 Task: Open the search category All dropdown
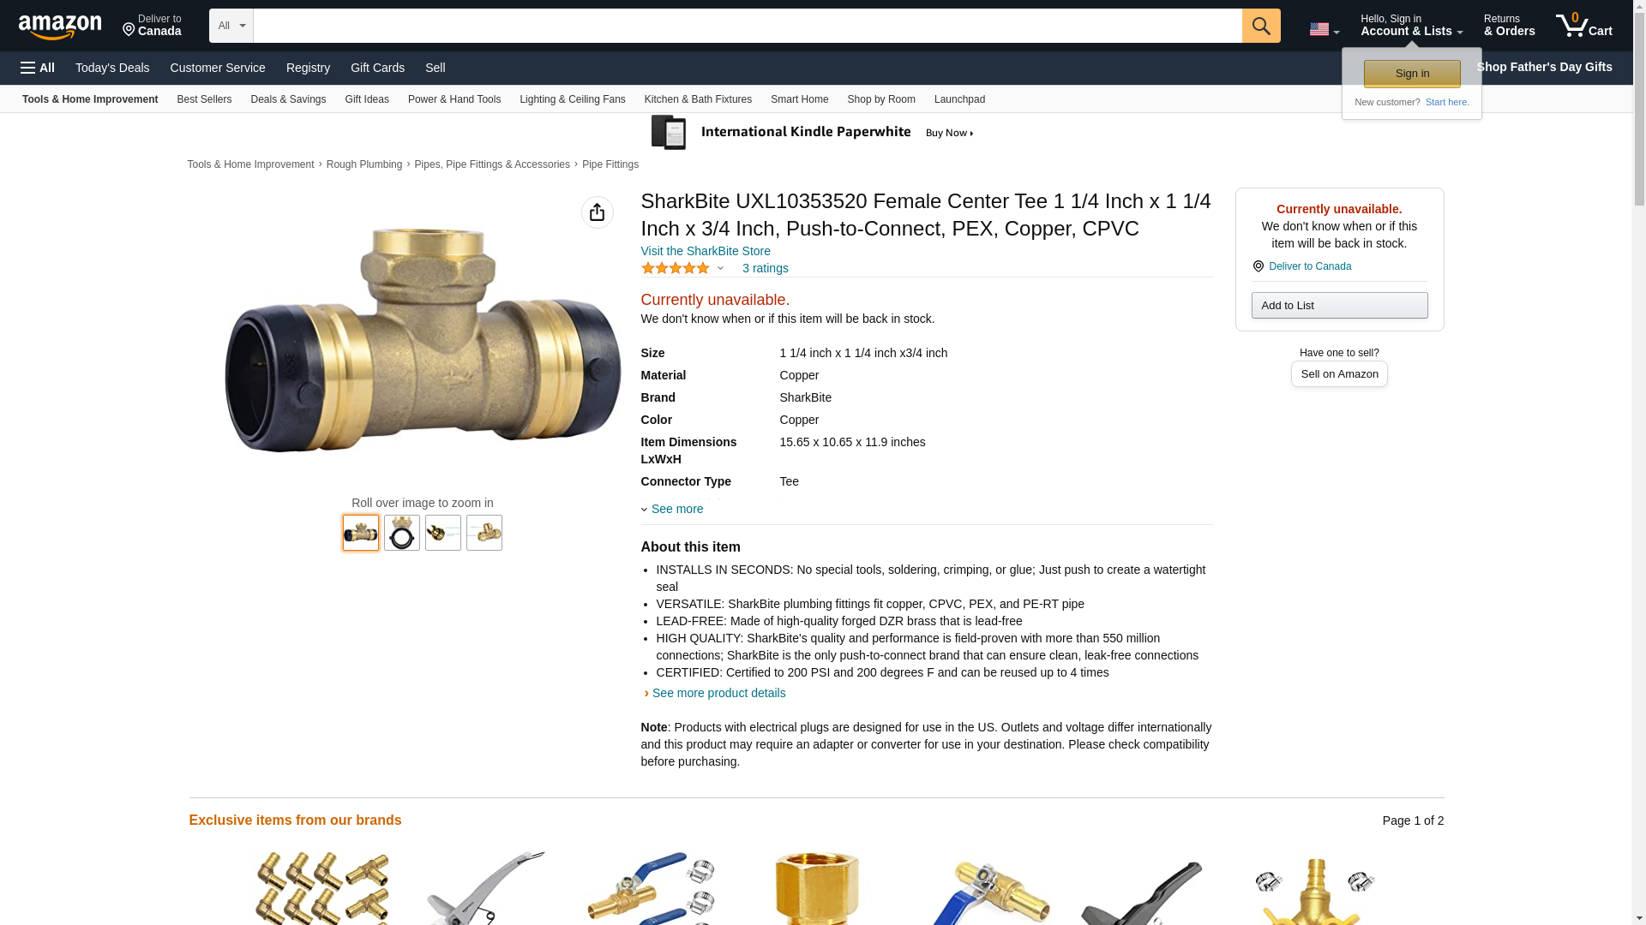(x=231, y=26)
